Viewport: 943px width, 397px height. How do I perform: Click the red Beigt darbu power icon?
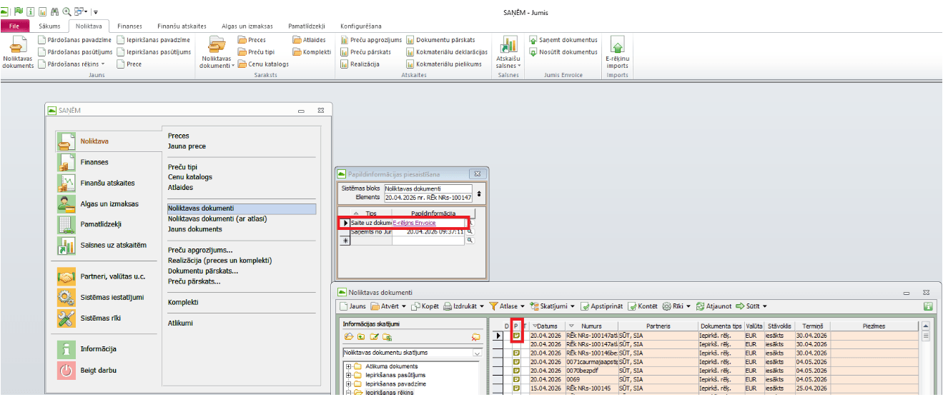66,371
